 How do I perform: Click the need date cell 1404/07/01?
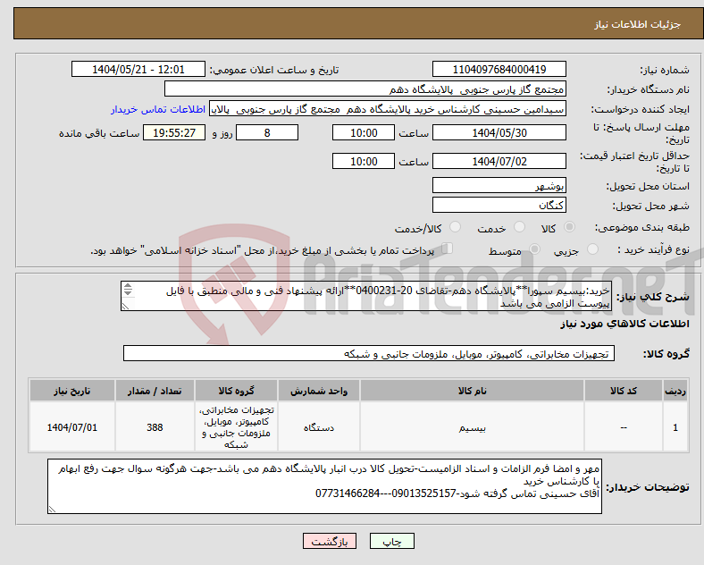tap(72, 427)
